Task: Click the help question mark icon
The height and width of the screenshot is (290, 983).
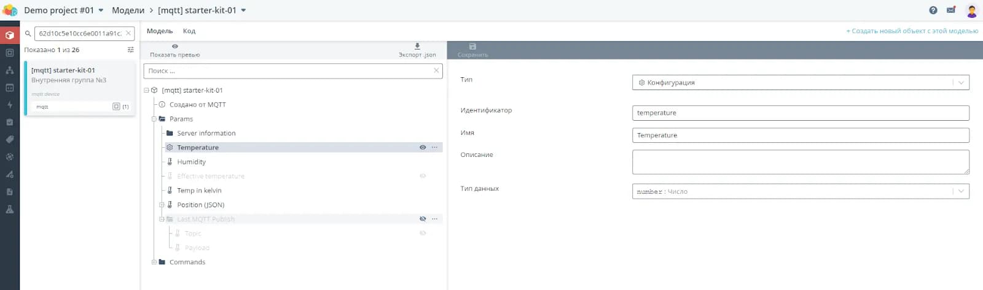Action: (x=933, y=10)
